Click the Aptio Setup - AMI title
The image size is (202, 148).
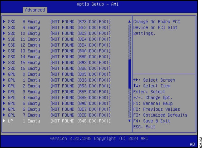tap(98, 4)
